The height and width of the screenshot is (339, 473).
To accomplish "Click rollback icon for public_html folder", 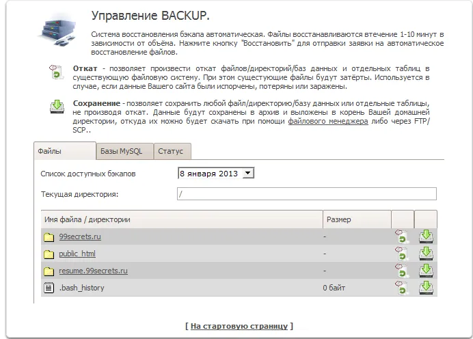I will pyautogui.click(x=402, y=254).
